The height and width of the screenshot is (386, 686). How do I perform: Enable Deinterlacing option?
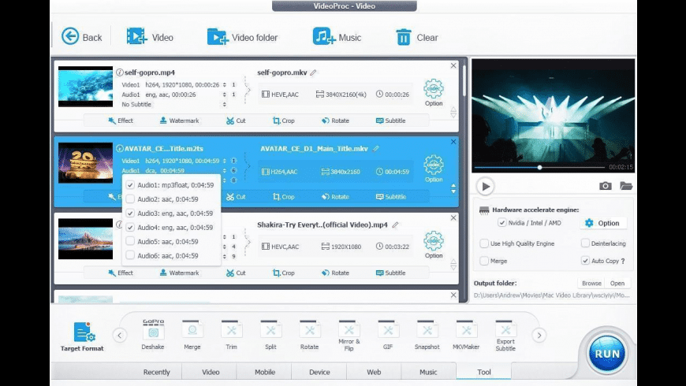click(585, 243)
